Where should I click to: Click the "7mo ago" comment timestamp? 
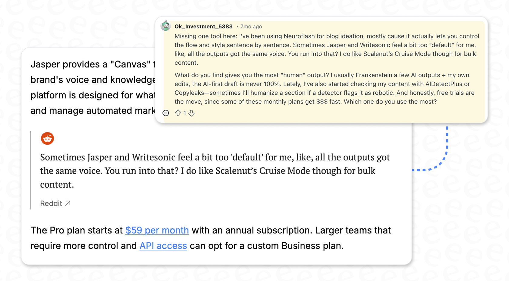pos(251,27)
